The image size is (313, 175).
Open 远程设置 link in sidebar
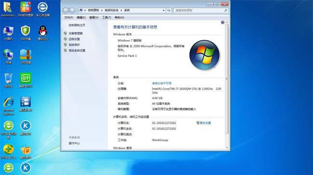[74, 39]
